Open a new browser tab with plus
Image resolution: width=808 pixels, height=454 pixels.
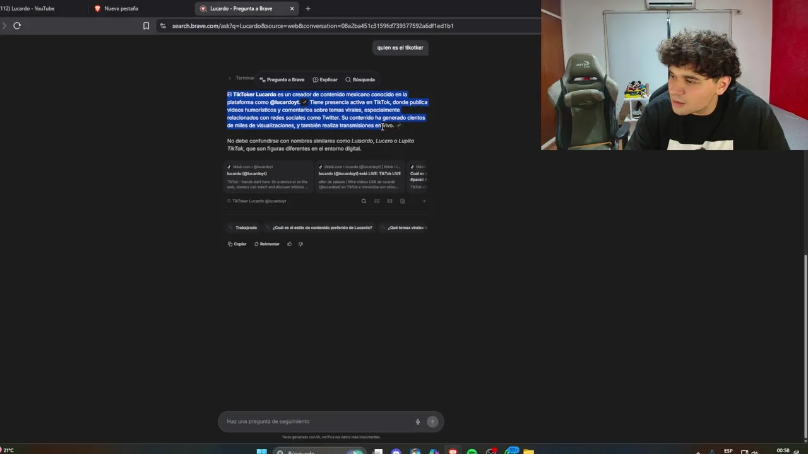[307, 8]
